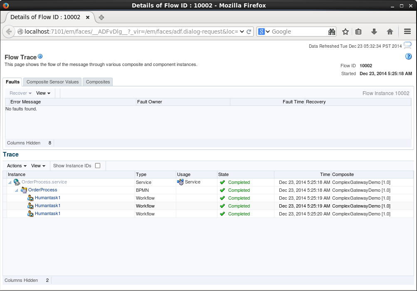Open the Downloads arrow in Firefox toolbar

click(x=373, y=31)
